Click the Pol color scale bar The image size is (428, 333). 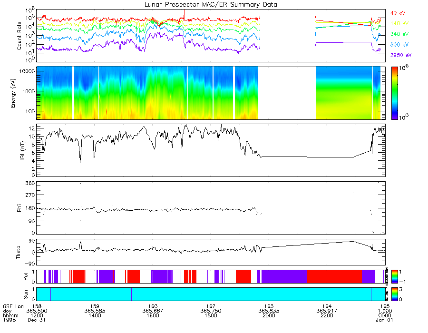394,276
